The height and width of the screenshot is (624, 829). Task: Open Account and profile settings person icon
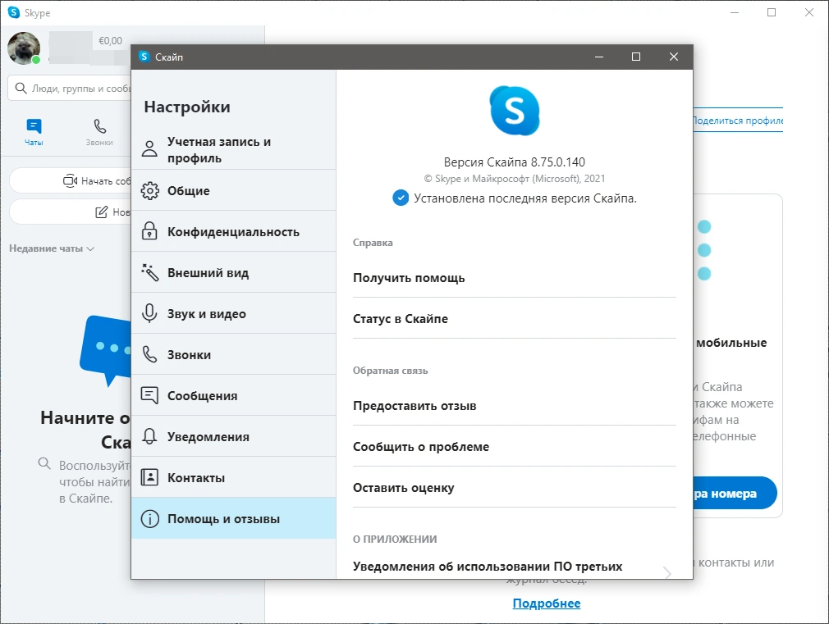pyautogui.click(x=149, y=149)
